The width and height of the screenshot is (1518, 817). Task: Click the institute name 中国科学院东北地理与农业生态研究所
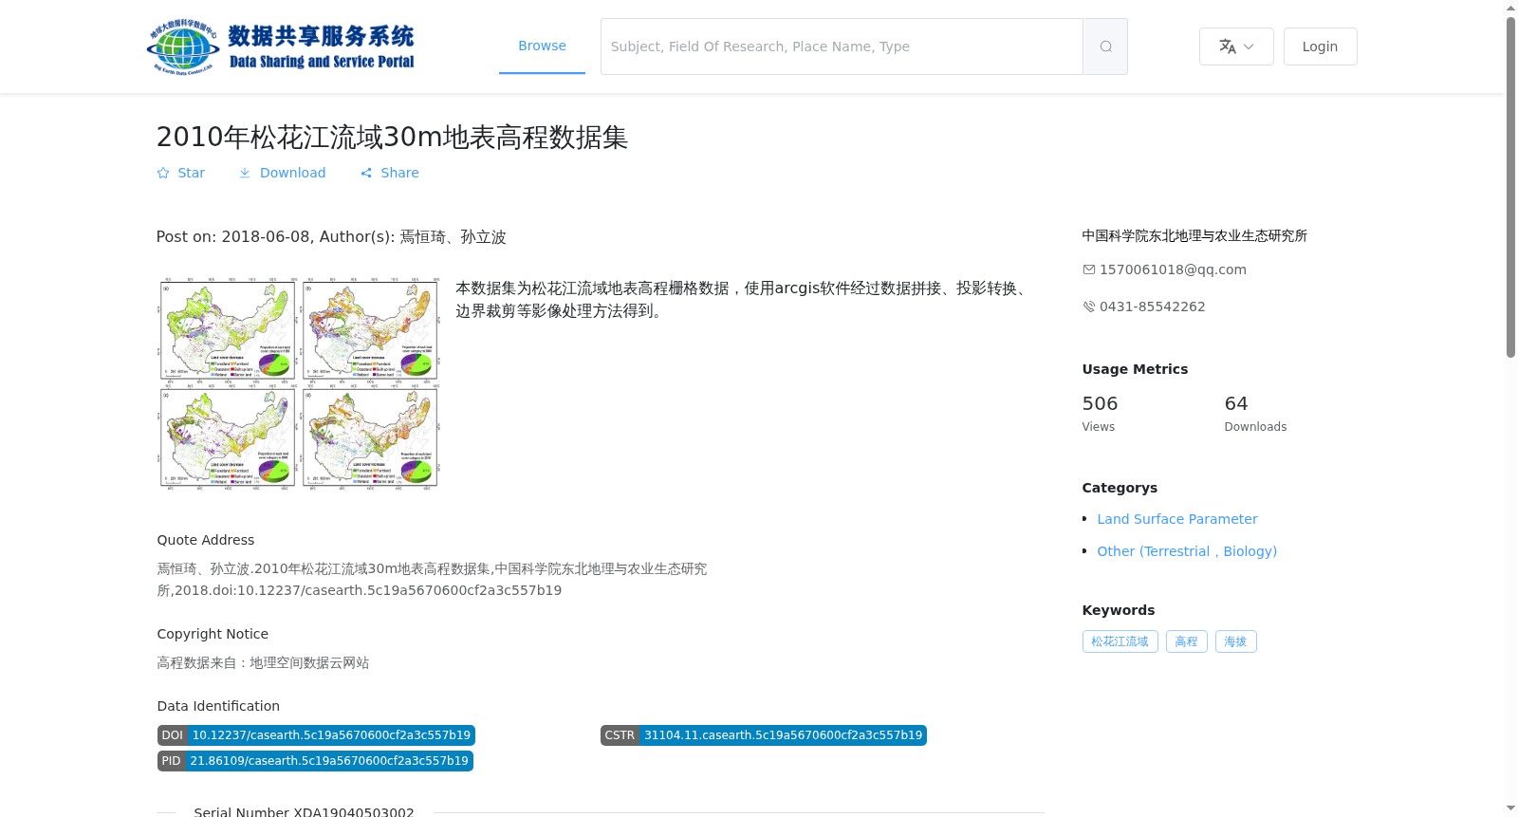(x=1194, y=235)
